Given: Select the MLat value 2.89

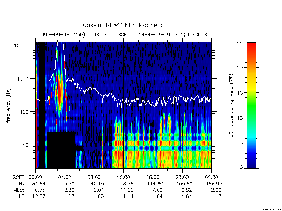Looking at the screenshot, I should [x=69, y=190].
